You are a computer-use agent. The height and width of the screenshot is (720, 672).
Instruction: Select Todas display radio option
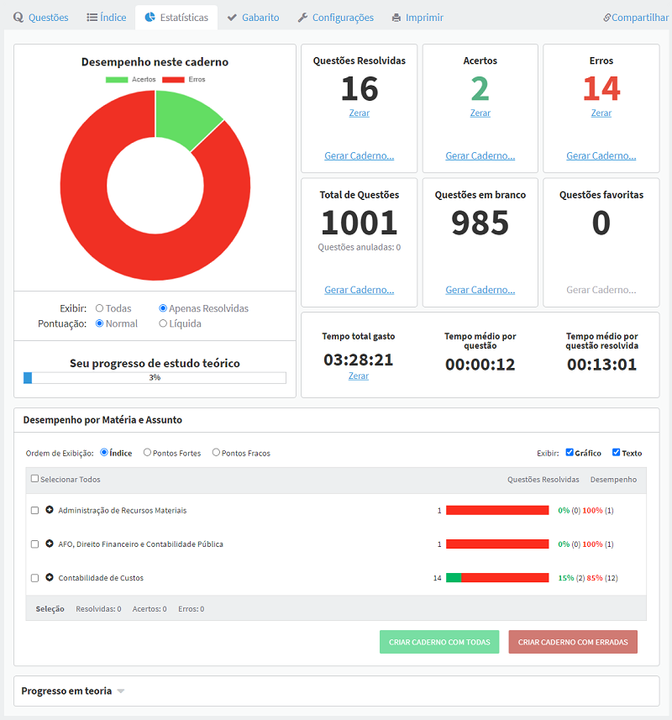tap(99, 308)
